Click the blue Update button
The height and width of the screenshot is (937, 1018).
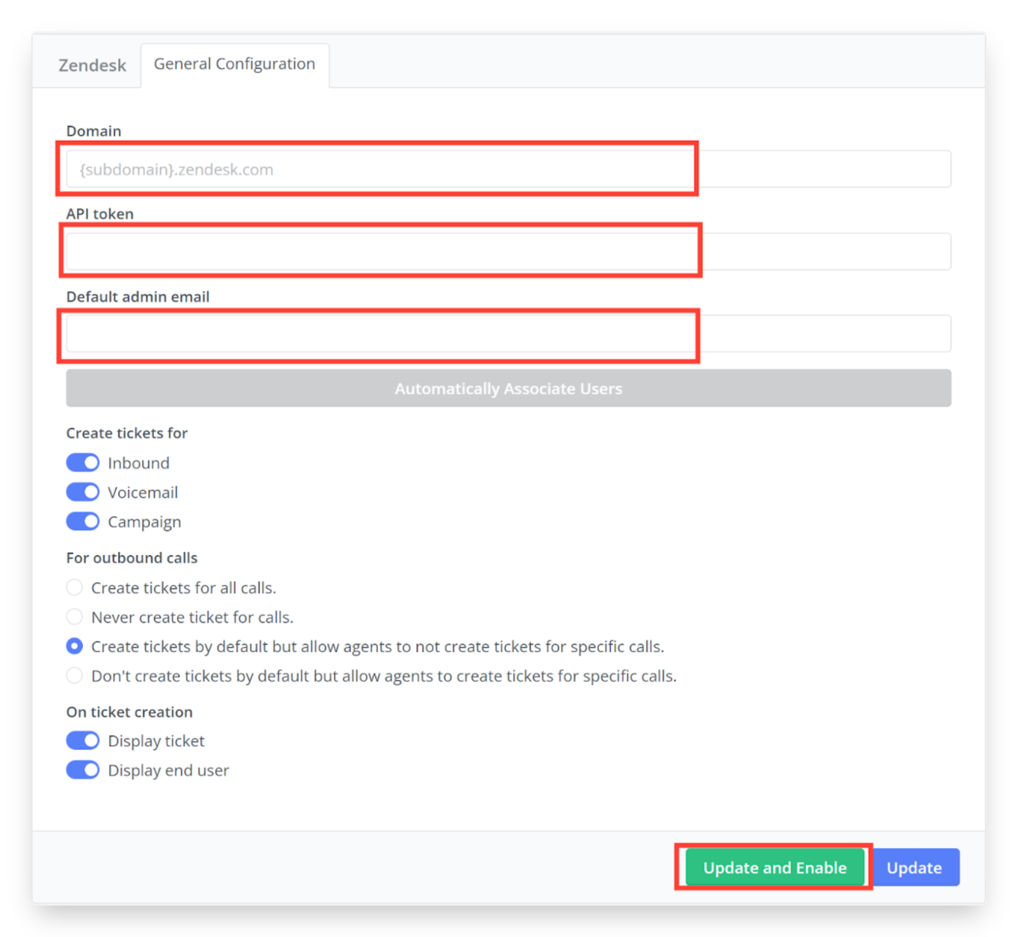click(914, 867)
